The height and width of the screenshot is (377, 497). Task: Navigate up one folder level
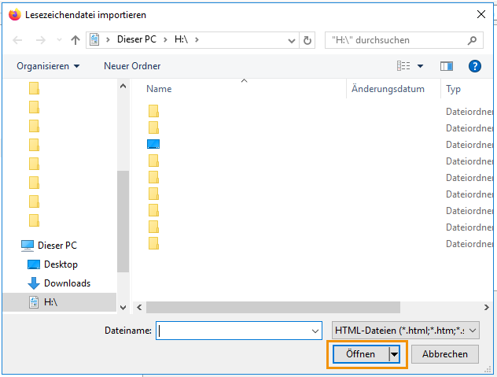pos(75,40)
